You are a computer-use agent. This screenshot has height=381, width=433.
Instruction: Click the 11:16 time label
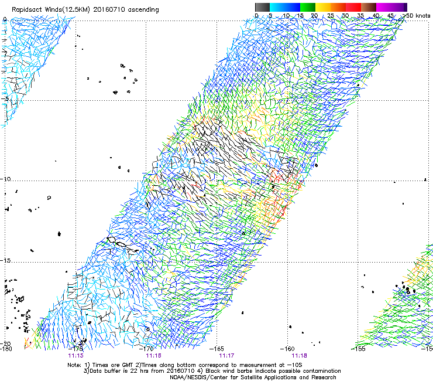click(153, 356)
